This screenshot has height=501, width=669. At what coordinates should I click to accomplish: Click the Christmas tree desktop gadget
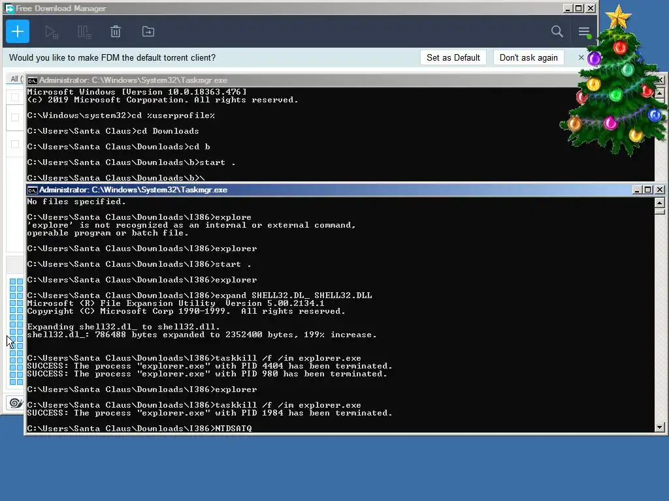click(x=614, y=81)
